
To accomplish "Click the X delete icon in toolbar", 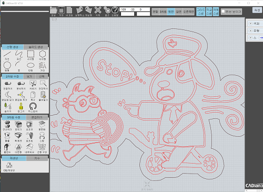I will click(x=98, y=10).
